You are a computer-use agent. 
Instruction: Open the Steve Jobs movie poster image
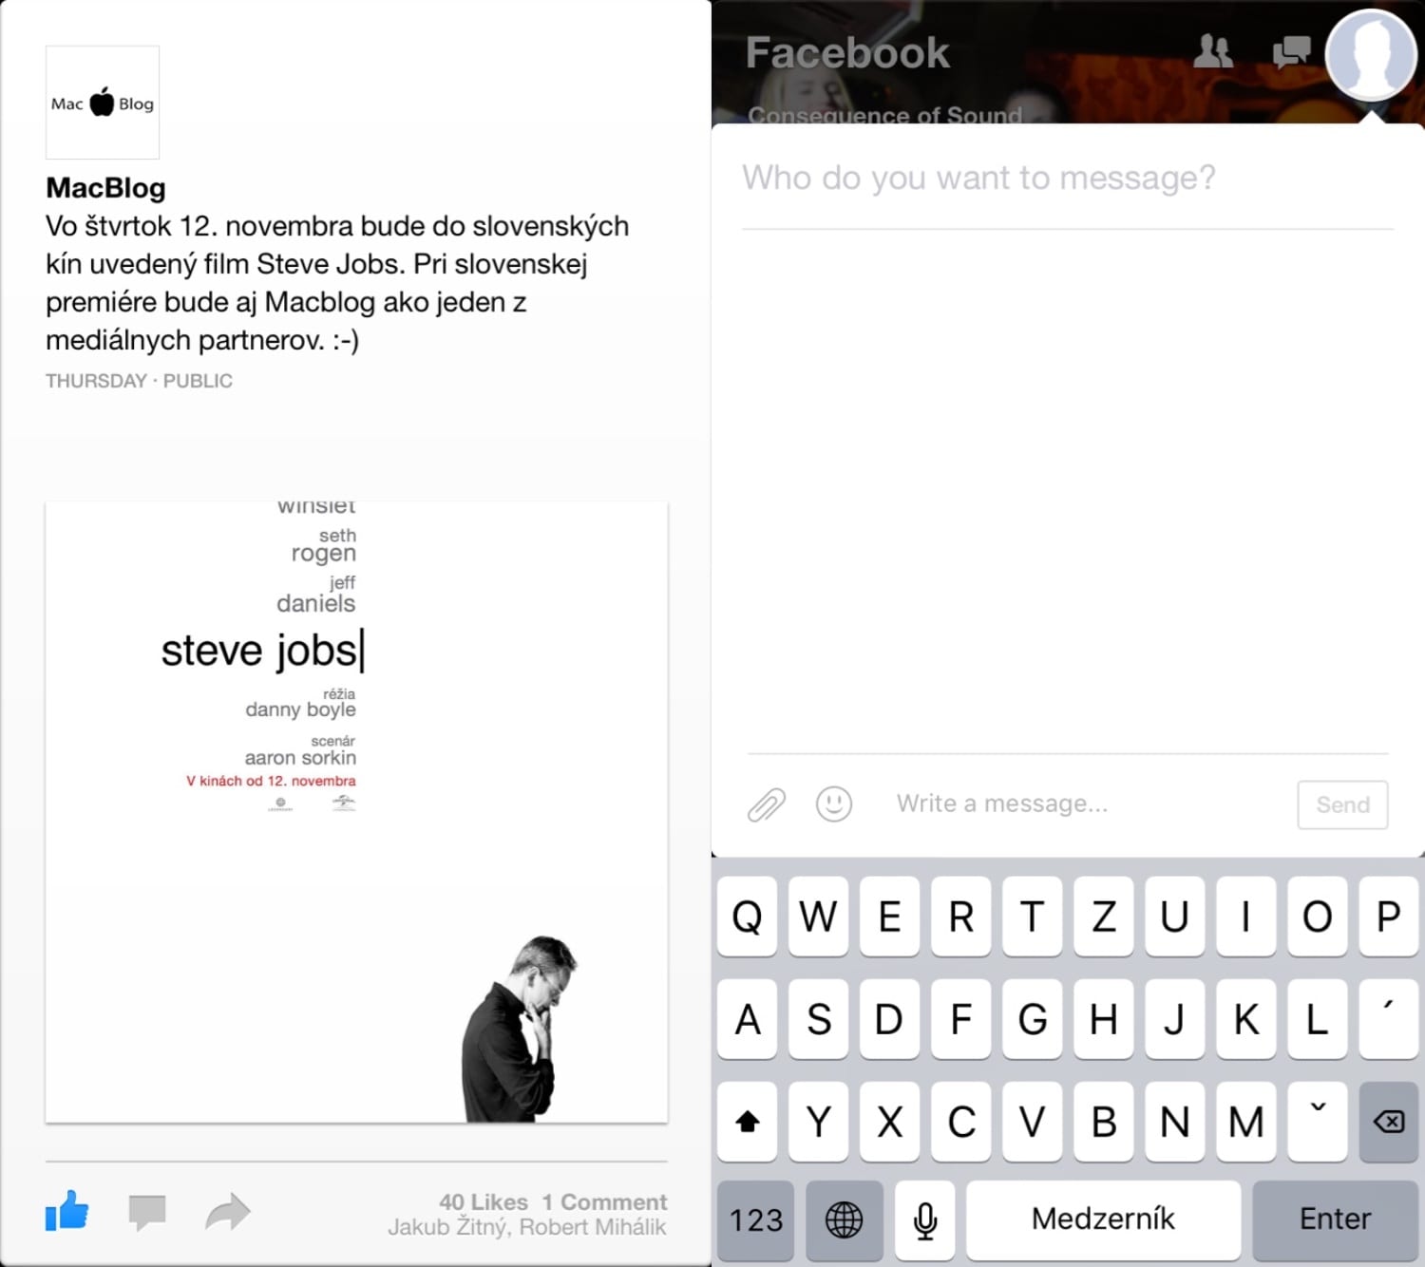tap(356, 812)
